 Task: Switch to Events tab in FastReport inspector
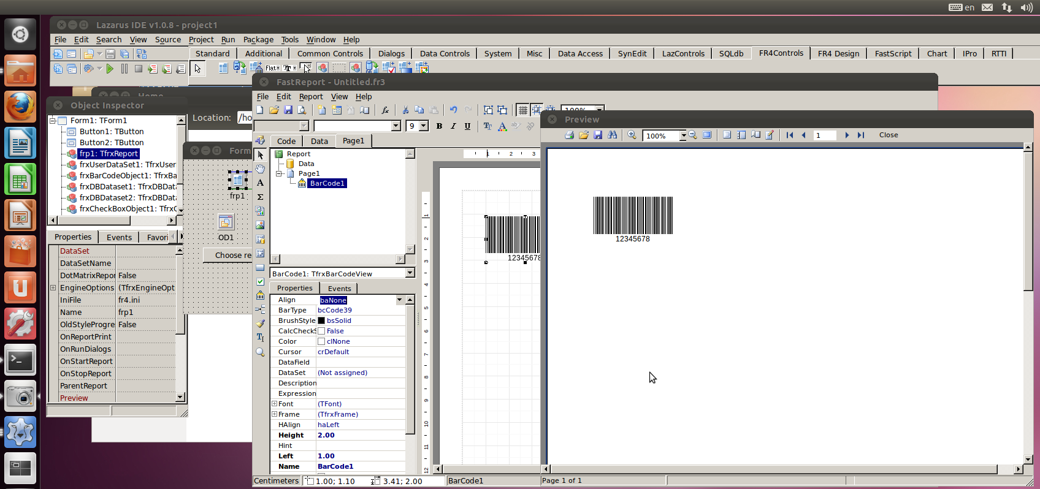(x=339, y=288)
